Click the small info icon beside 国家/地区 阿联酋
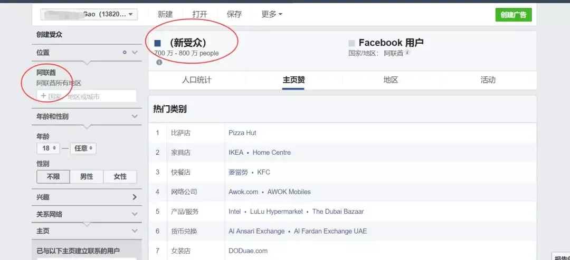This screenshot has height=260, width=570. click(x=407, y=53)
